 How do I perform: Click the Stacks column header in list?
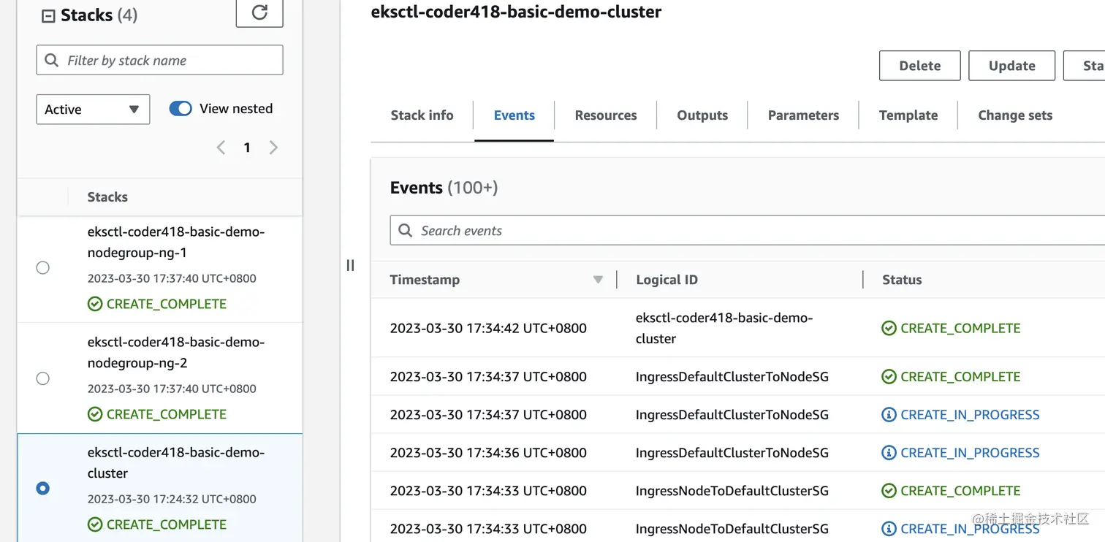click(x=107, y=197)
